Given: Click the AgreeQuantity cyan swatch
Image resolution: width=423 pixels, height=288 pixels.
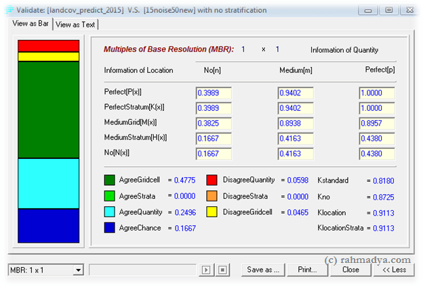Looking at the screenshot, I should (110, 212).
